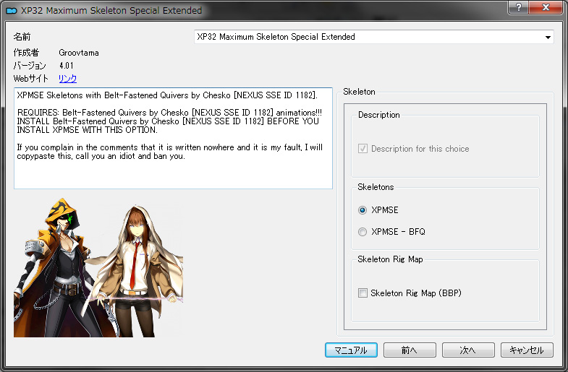
Task: Proceed with the 次へ button
Action: tap(468, 350)
